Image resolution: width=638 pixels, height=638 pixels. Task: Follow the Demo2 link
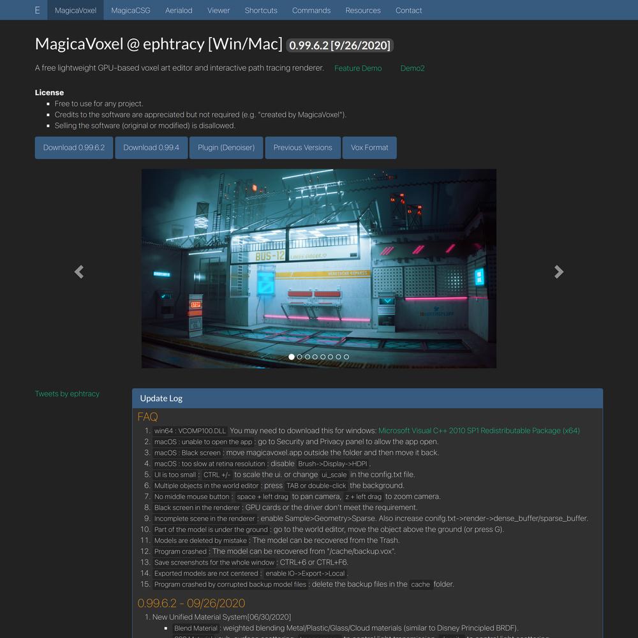pyautogui.click(x=413, y=68)
